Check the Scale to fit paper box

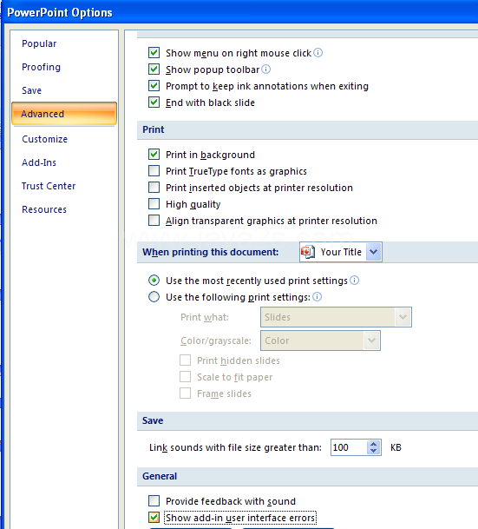click(186, 376)
